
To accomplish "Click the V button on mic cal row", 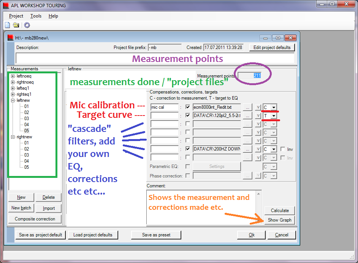I will tap(258, 107).
